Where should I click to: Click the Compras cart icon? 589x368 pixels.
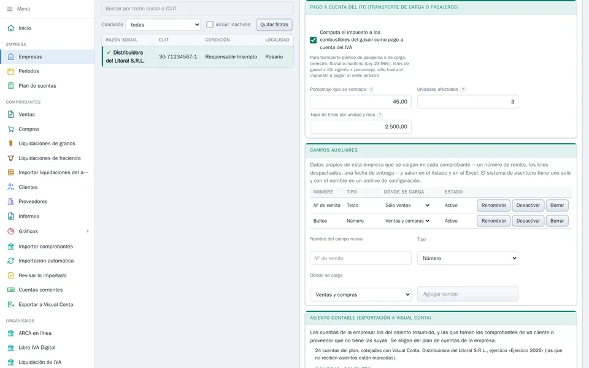tap(11, 129)
